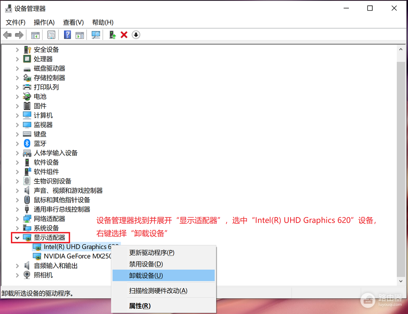Click the vertical scrollbar up arrow
408x314 pixels.
coord(402,49)
